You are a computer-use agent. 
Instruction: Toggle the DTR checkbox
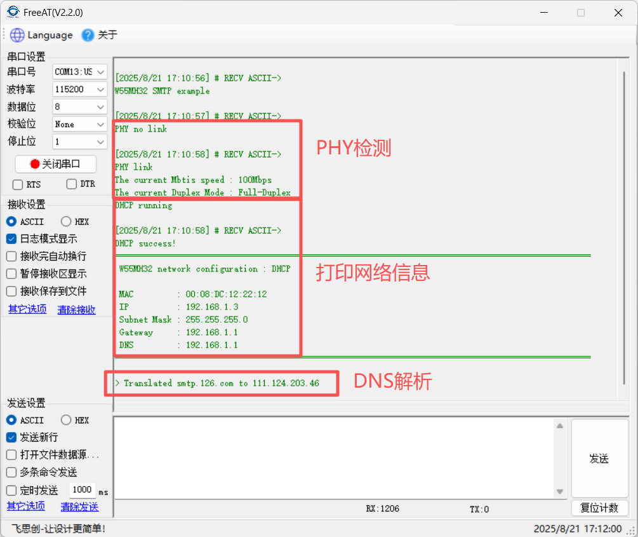72,184
